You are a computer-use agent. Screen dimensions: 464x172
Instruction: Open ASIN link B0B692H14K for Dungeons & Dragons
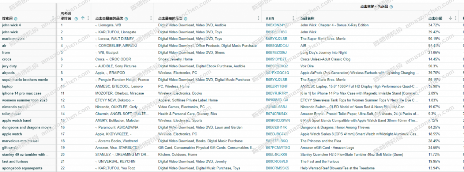(x=276, y=127)
